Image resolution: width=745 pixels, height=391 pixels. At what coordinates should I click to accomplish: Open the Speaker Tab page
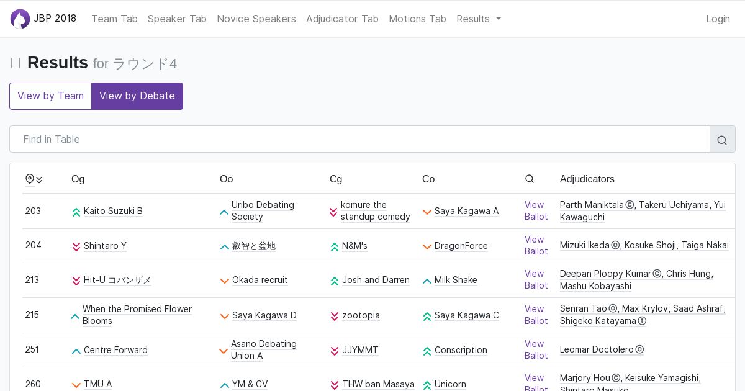177,19
